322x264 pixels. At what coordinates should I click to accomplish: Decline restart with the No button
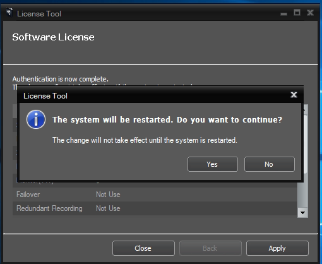(x=270, y=164)
